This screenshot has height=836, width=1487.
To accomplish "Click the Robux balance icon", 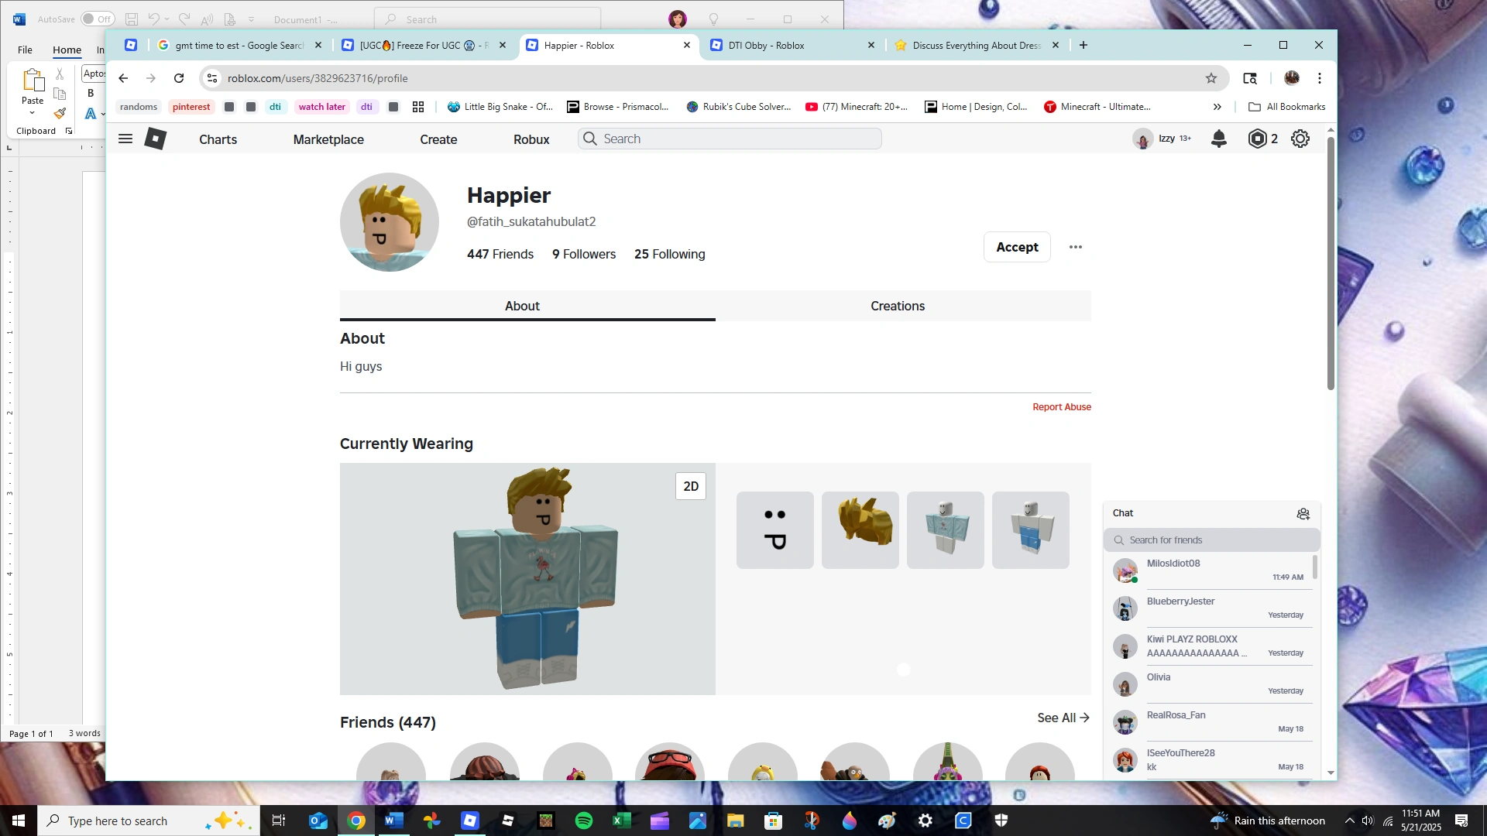I will pos(1258,139).
